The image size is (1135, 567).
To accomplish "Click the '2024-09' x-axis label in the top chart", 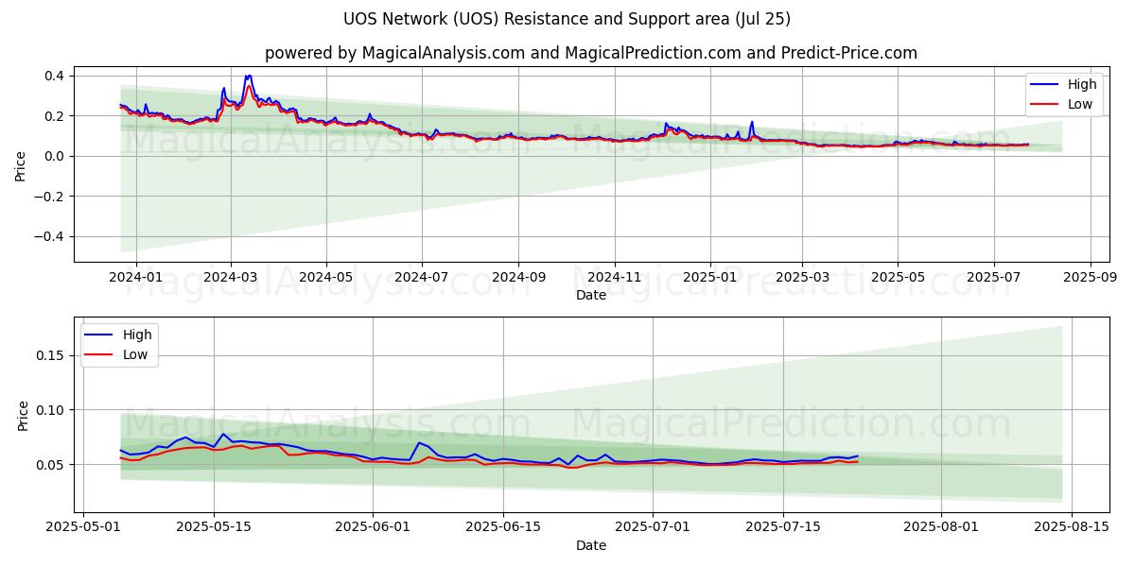I will (x=518, y=277).
